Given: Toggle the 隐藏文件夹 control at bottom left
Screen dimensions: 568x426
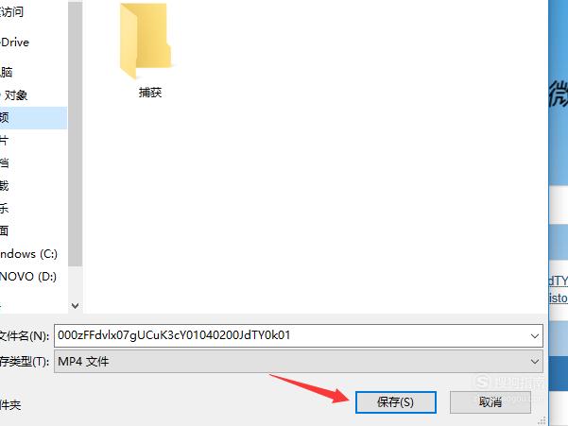Looking at the screenshot, I should [10, 404].
